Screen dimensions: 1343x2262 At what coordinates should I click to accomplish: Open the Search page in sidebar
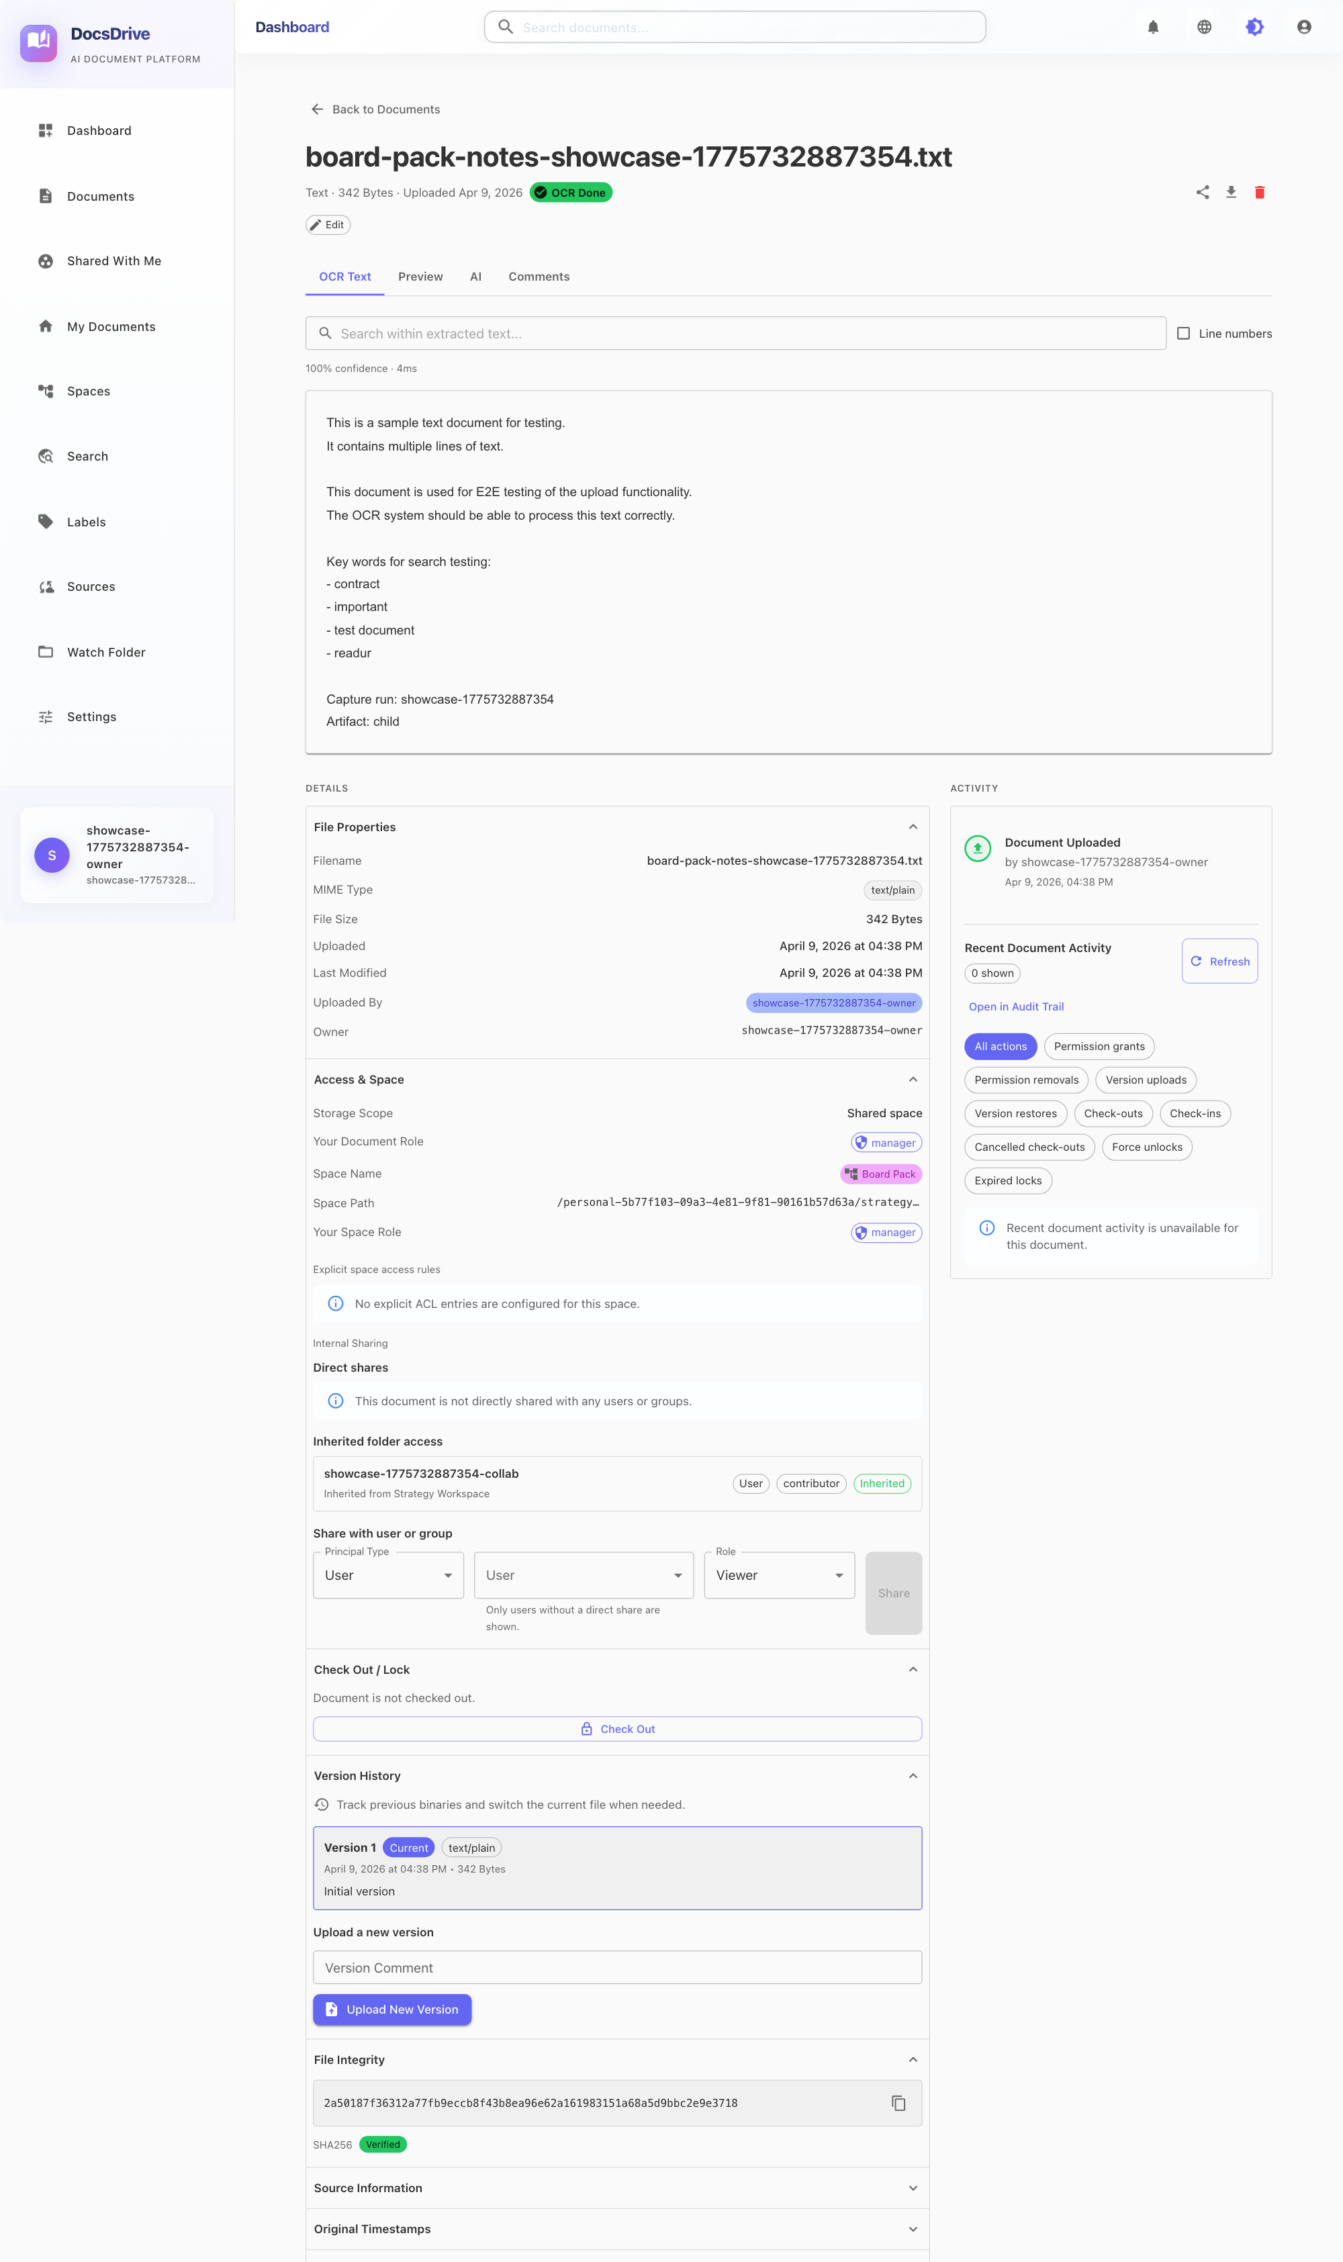117,456
